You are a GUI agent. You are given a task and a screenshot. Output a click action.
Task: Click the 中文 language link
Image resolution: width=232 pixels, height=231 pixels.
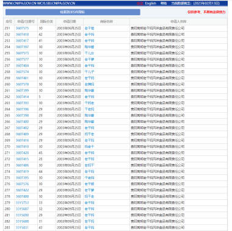click(140, 3)
